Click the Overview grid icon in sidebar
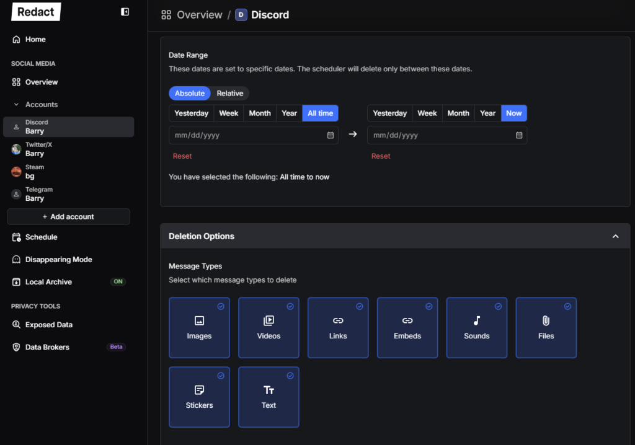This screenshot has height=445, width=635. tap(16, 82)
